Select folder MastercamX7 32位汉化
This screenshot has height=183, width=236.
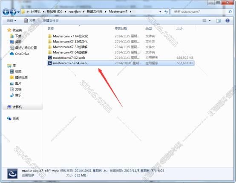tap(121, 42)
